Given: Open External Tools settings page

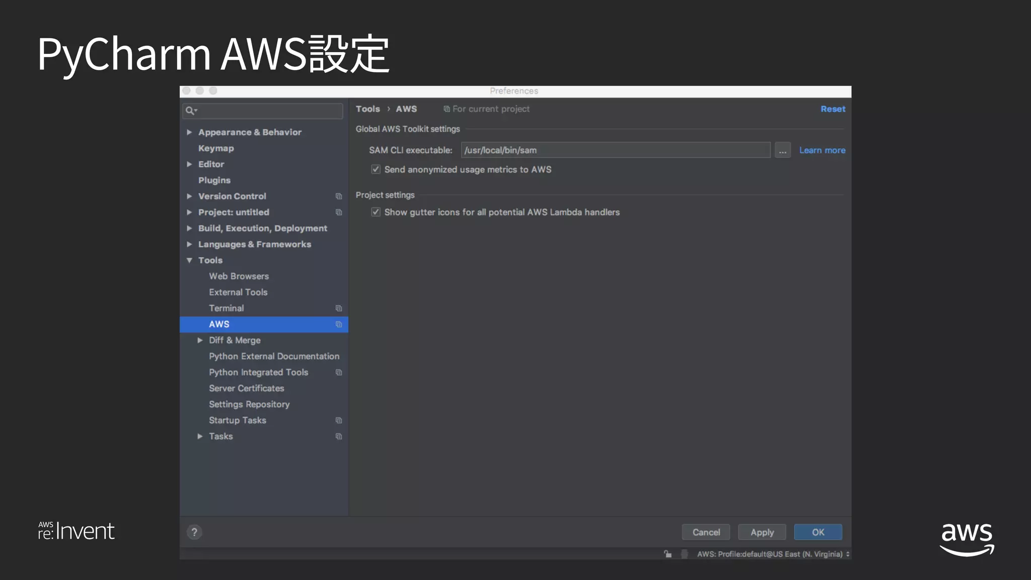Looking at the screenshot, I should click(238, 292).
